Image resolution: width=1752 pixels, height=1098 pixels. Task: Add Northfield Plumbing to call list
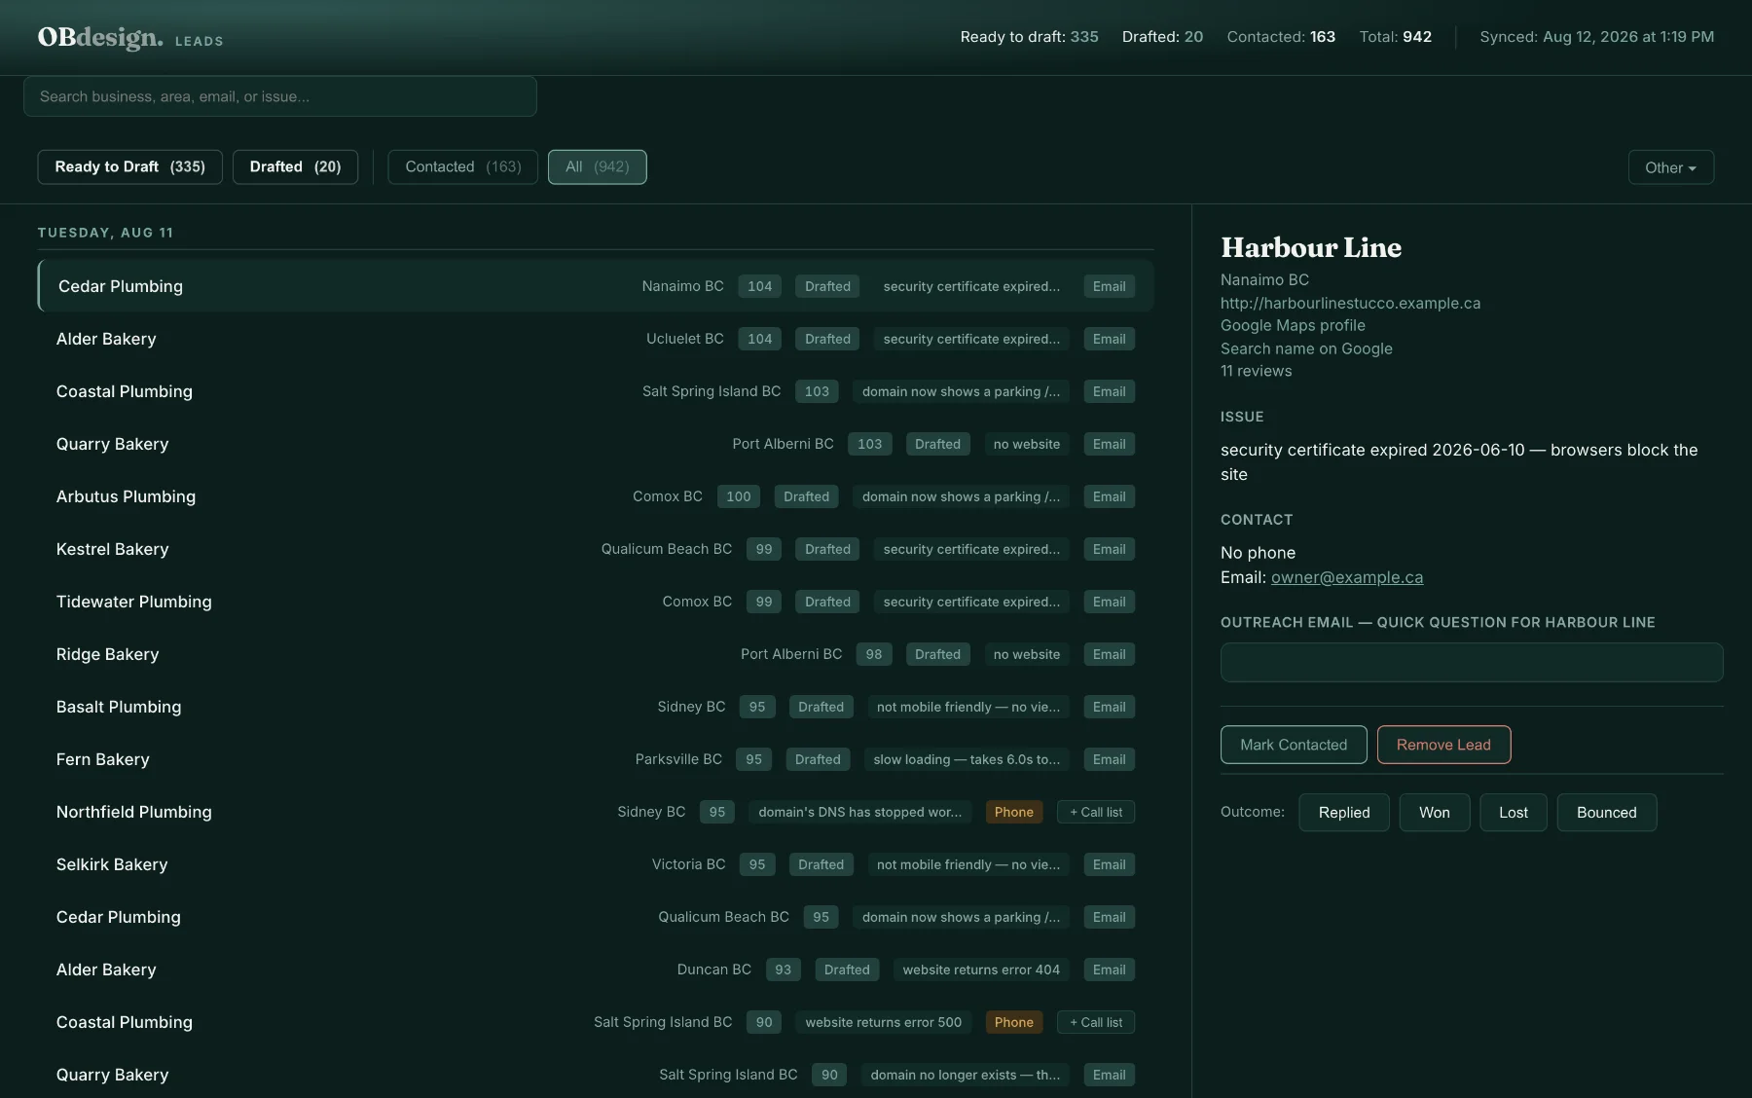[x=1096, y=812]
